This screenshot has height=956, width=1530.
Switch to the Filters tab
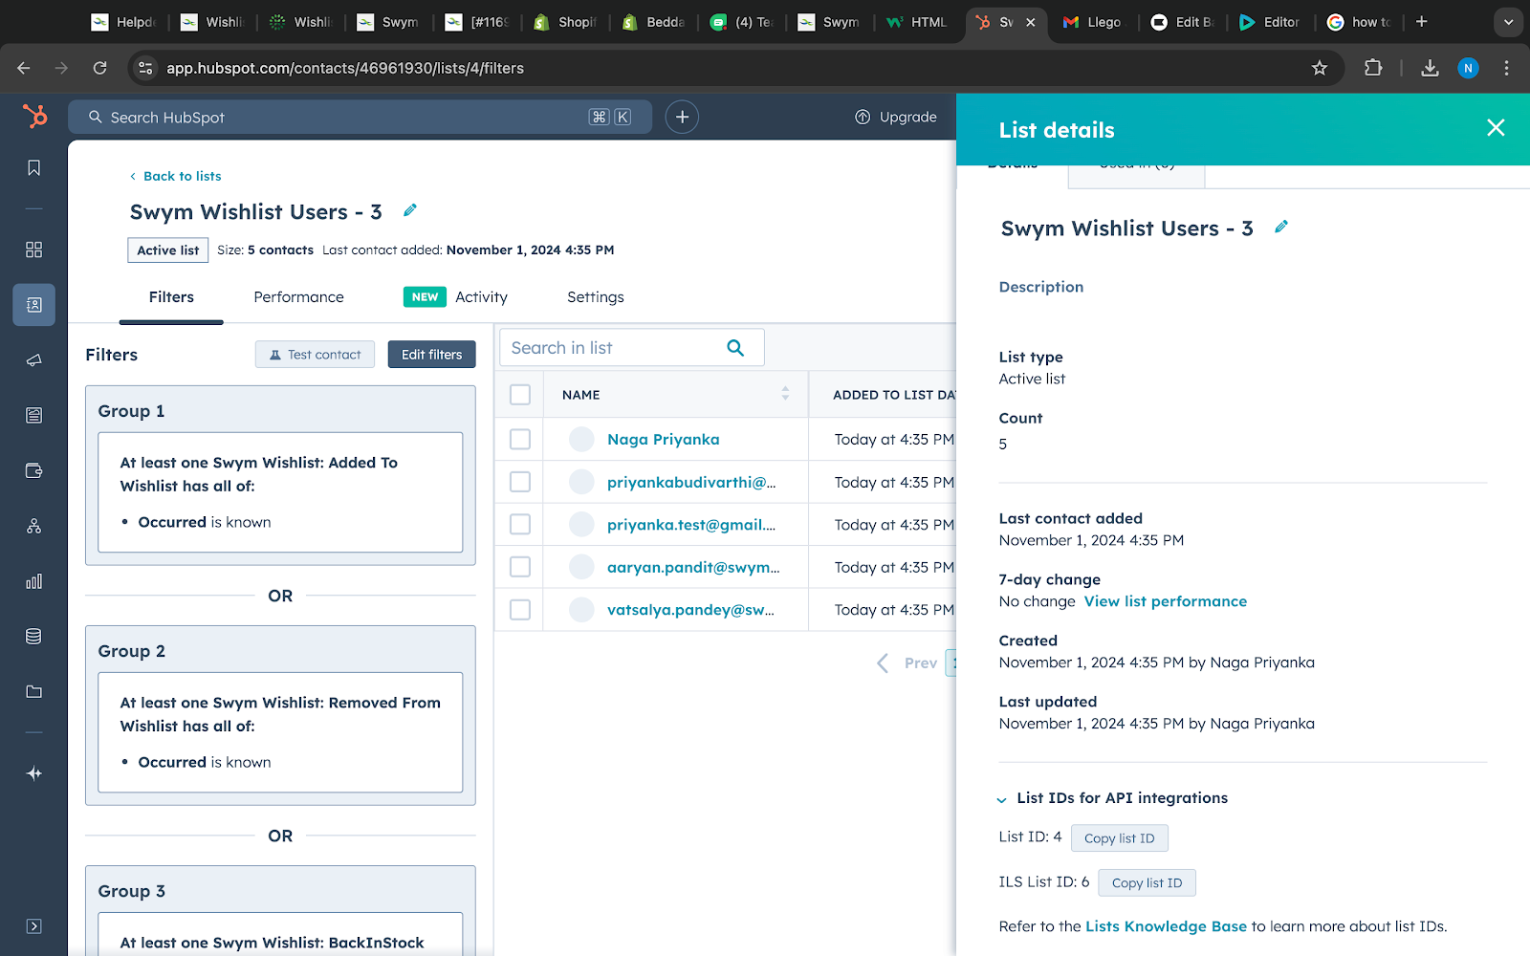point(171,297)
